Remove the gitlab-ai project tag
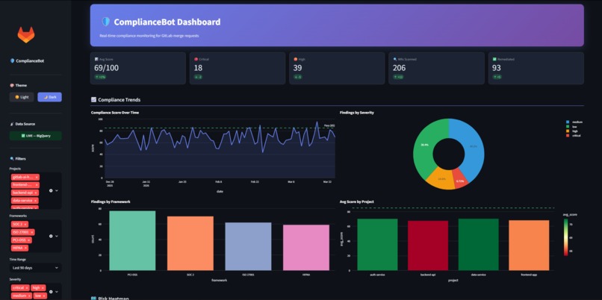This screenshot has height=300, width=602. click(37, 177)
